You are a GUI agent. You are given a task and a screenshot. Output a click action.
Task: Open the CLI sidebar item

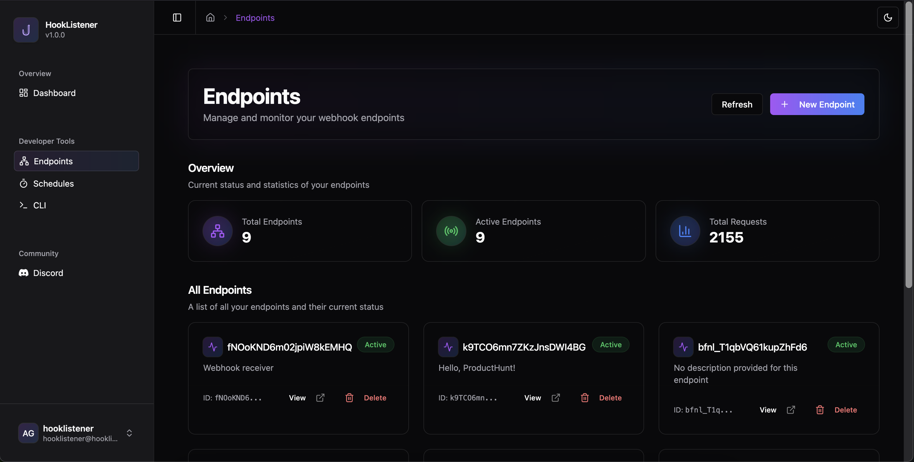(39, 205)
